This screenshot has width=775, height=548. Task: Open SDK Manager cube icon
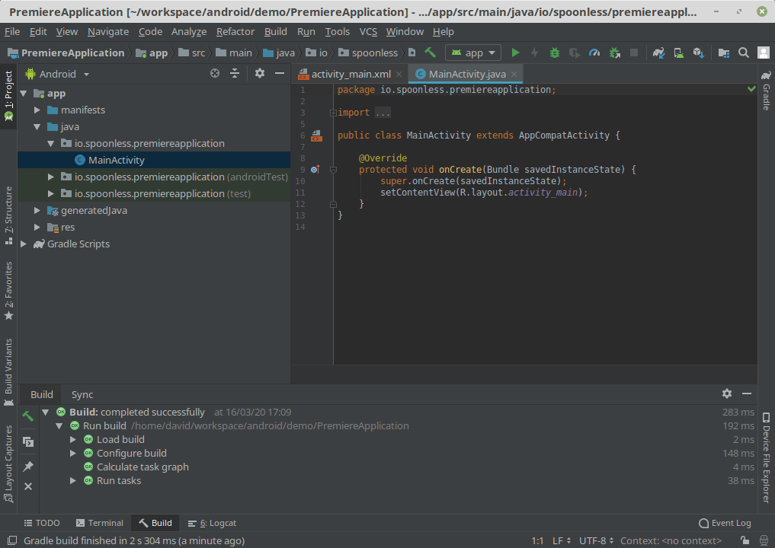pos(698,53)
